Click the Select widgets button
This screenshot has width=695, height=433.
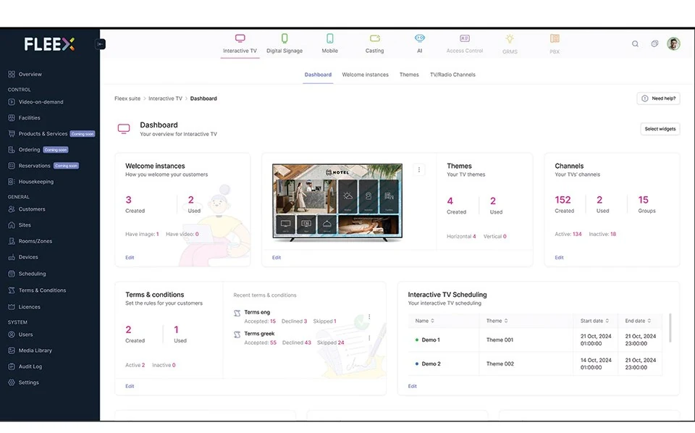pyautogui.click(x=660, y=129)
